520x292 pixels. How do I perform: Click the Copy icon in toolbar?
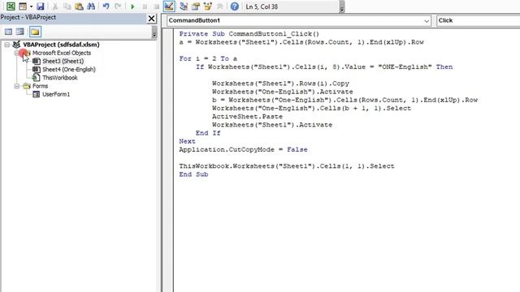[67, 6]
